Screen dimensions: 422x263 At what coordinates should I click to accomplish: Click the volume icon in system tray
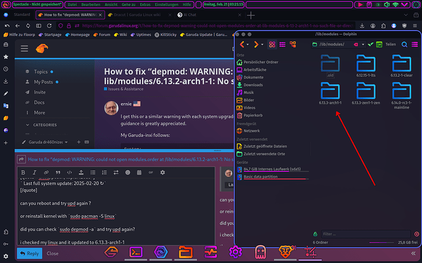pyautogui.click(x=387, y=4)
